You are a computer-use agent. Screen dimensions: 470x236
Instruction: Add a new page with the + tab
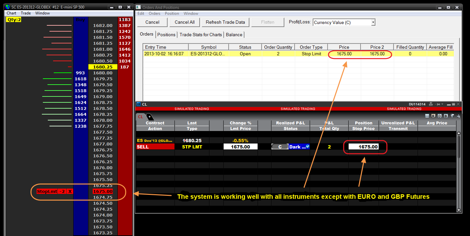(149, 117)
